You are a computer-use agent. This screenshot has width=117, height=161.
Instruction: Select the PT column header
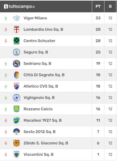pyautogui.click(x=98, y=6)
